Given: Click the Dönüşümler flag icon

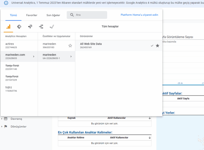Looking at the screenshot, I should point(6,126).
